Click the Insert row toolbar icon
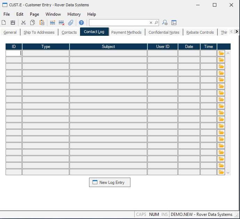 pyautogui.click(x=53, y=23)
